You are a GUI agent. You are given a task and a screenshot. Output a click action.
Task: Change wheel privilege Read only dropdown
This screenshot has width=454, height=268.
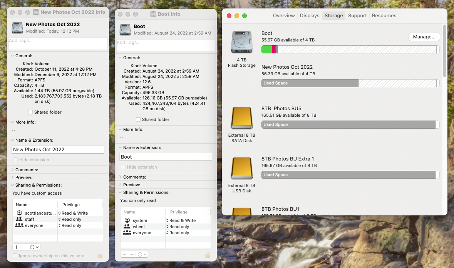click(x=178, y=227)
